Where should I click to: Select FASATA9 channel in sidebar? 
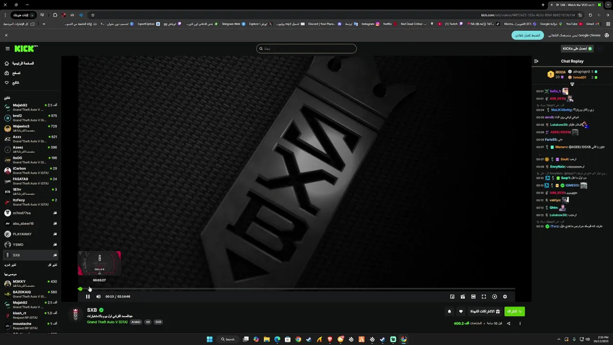(x=31, y=181)
